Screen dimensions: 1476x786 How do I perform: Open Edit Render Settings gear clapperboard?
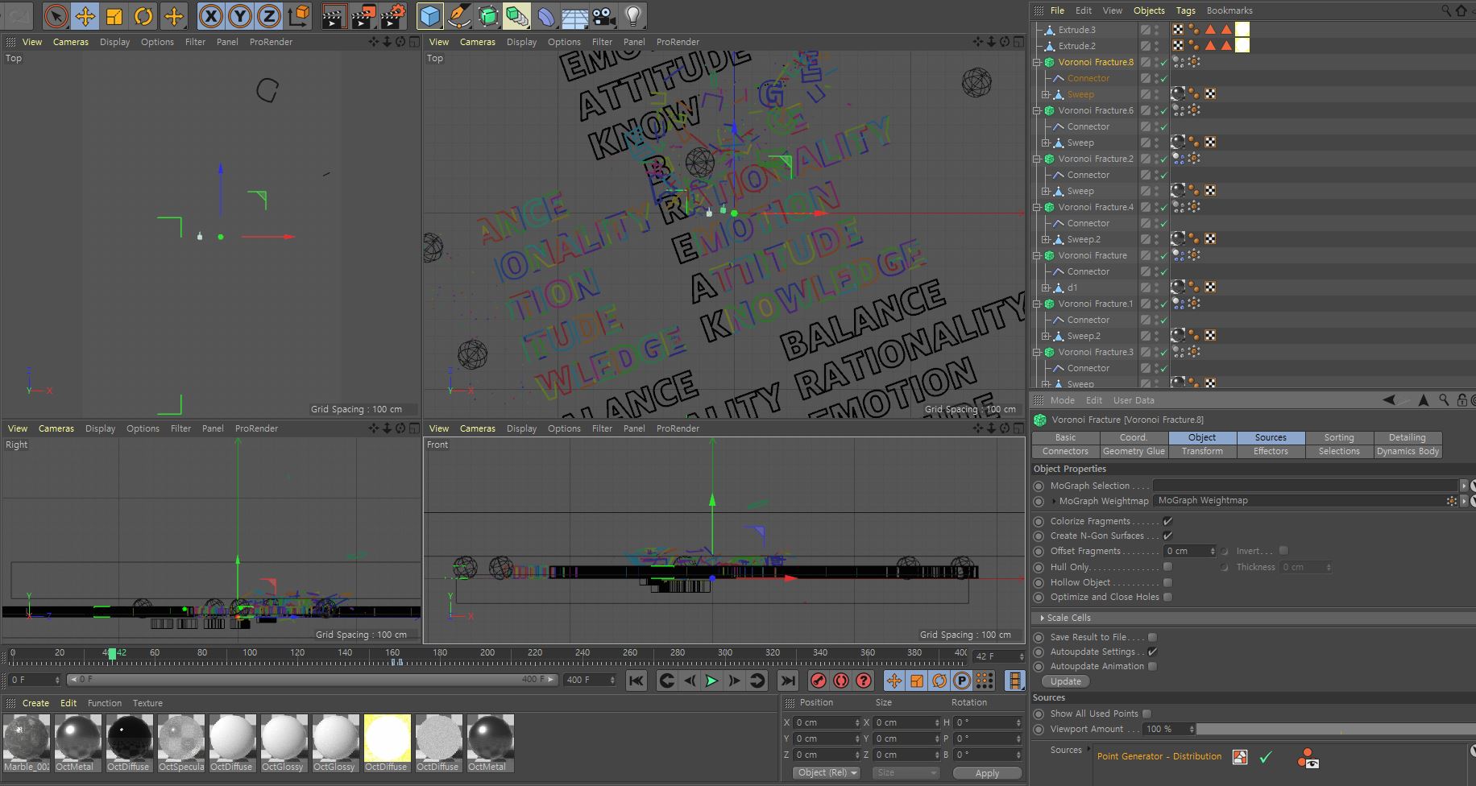392,15
